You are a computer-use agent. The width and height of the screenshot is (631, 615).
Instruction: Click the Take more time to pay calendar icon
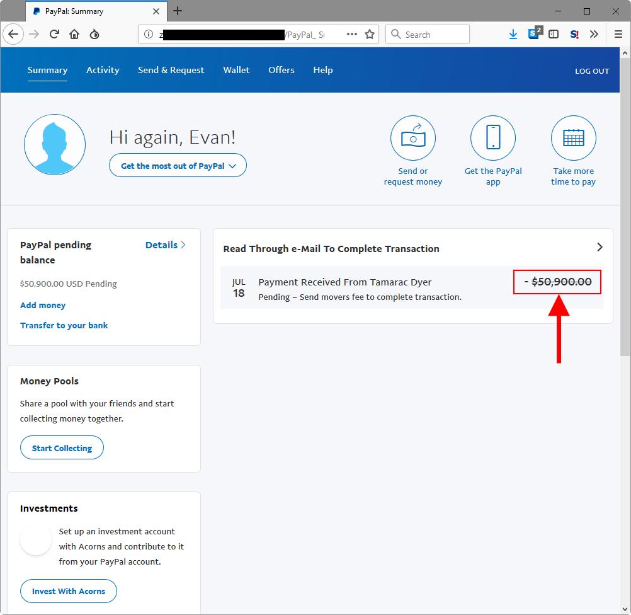[x=574, y=138]
